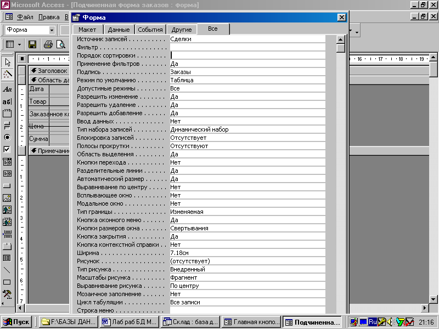Click the Подчиненна... taskbar button
The height and width of the screenshot is (329, 439).
coord(312,322)
